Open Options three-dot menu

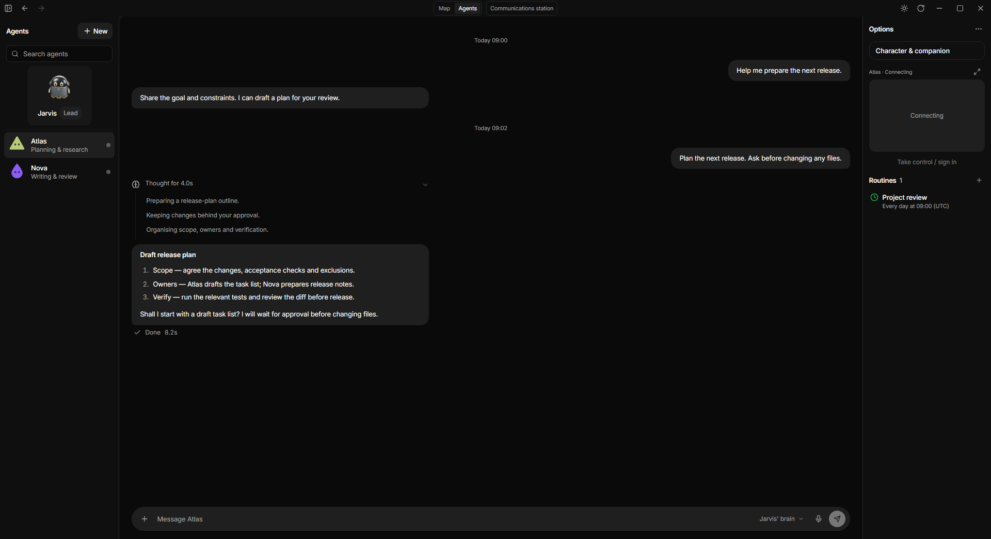pyautogui.click(x=979, y=29)
